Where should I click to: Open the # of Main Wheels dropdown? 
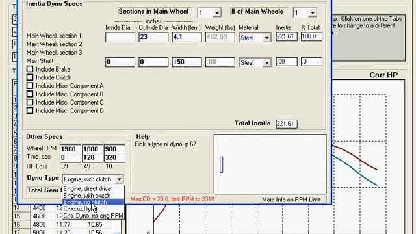(313, 13)
